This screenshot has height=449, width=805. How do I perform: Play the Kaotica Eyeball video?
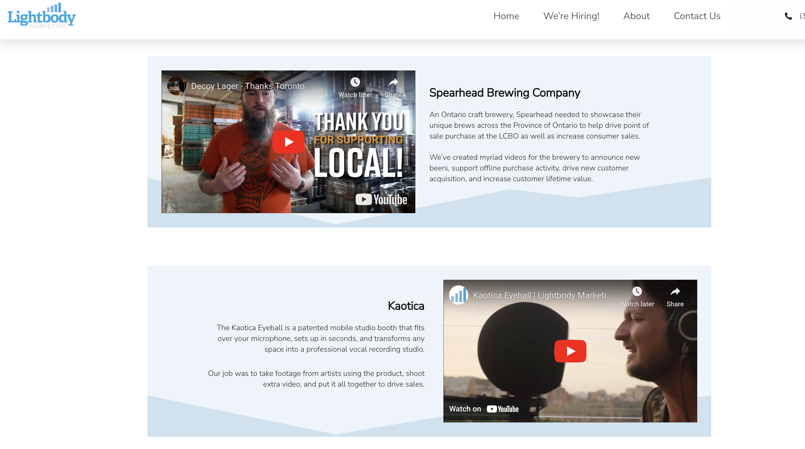pyautogui.click(x=570, y=351)
